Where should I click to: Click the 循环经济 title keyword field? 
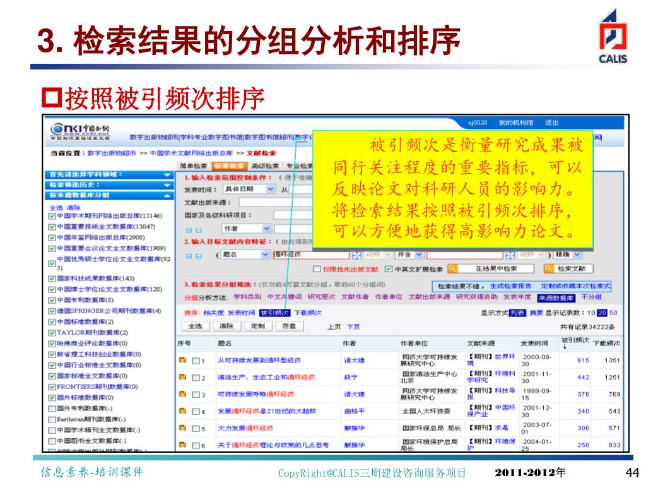click(311, 255)
